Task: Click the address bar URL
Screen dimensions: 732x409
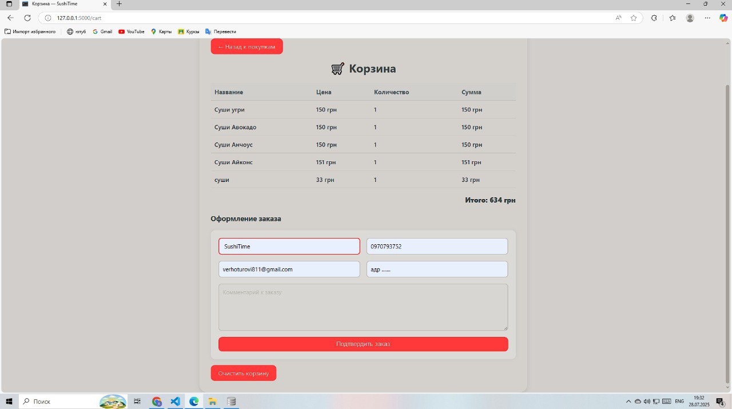Action: coord(79,18)
